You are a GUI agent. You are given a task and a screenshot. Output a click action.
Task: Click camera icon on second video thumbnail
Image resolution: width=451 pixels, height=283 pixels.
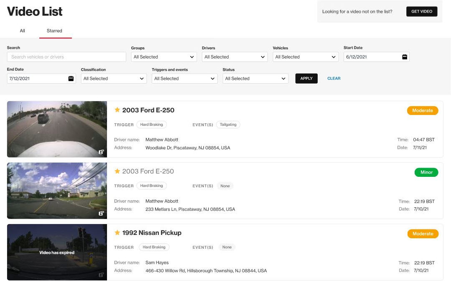(x=101, y=214)
